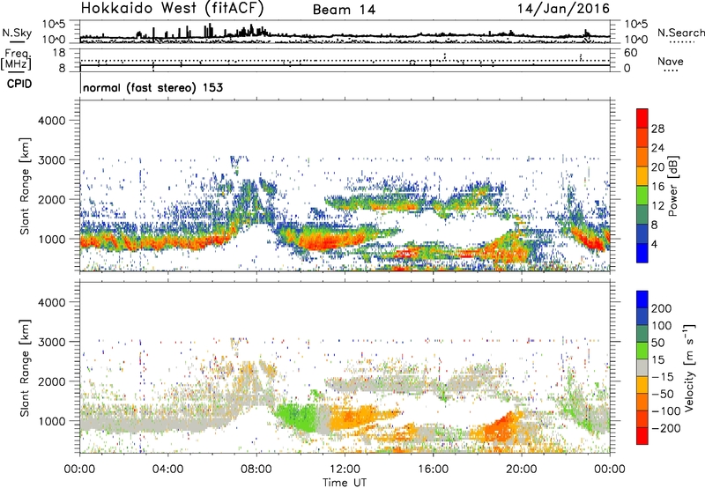Select the 'Freq. [MHz]' axis label
Screen dimensions: 705x488
(16, 60)
